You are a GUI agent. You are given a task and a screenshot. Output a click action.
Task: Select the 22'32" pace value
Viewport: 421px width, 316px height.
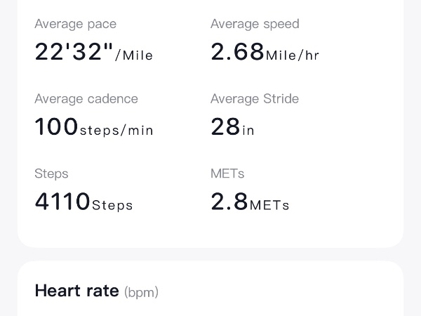(x=74, y=52)
